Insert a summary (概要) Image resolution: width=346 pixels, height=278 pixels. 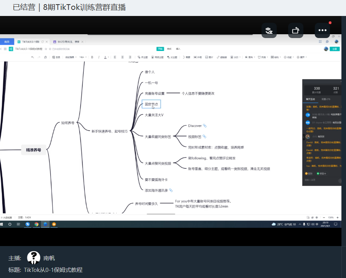[x=187, y=57]
